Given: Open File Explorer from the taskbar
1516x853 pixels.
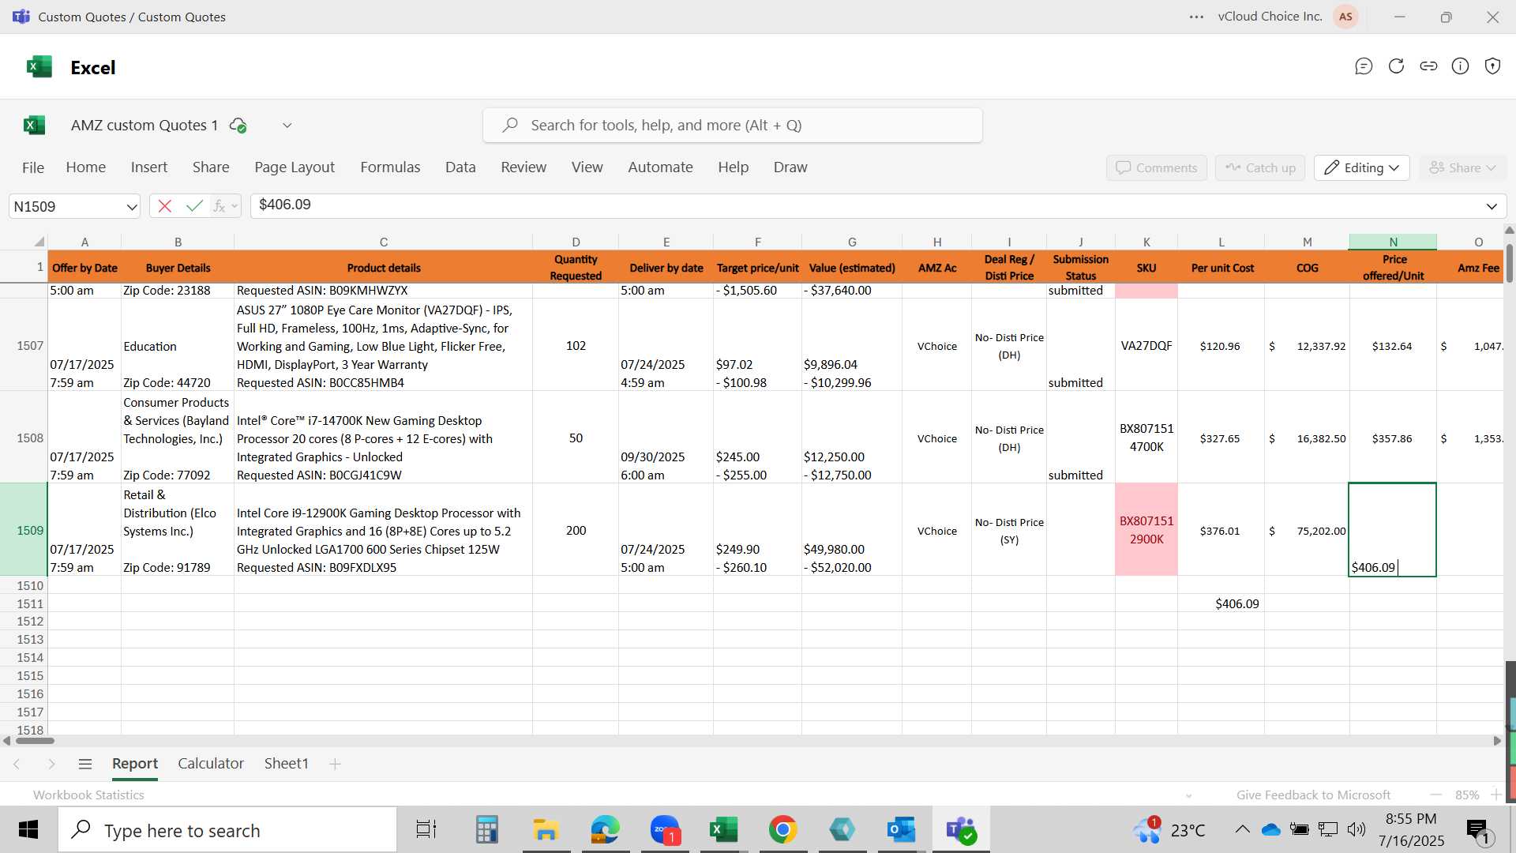Looking at the screenshot, I should pos(546,830).
